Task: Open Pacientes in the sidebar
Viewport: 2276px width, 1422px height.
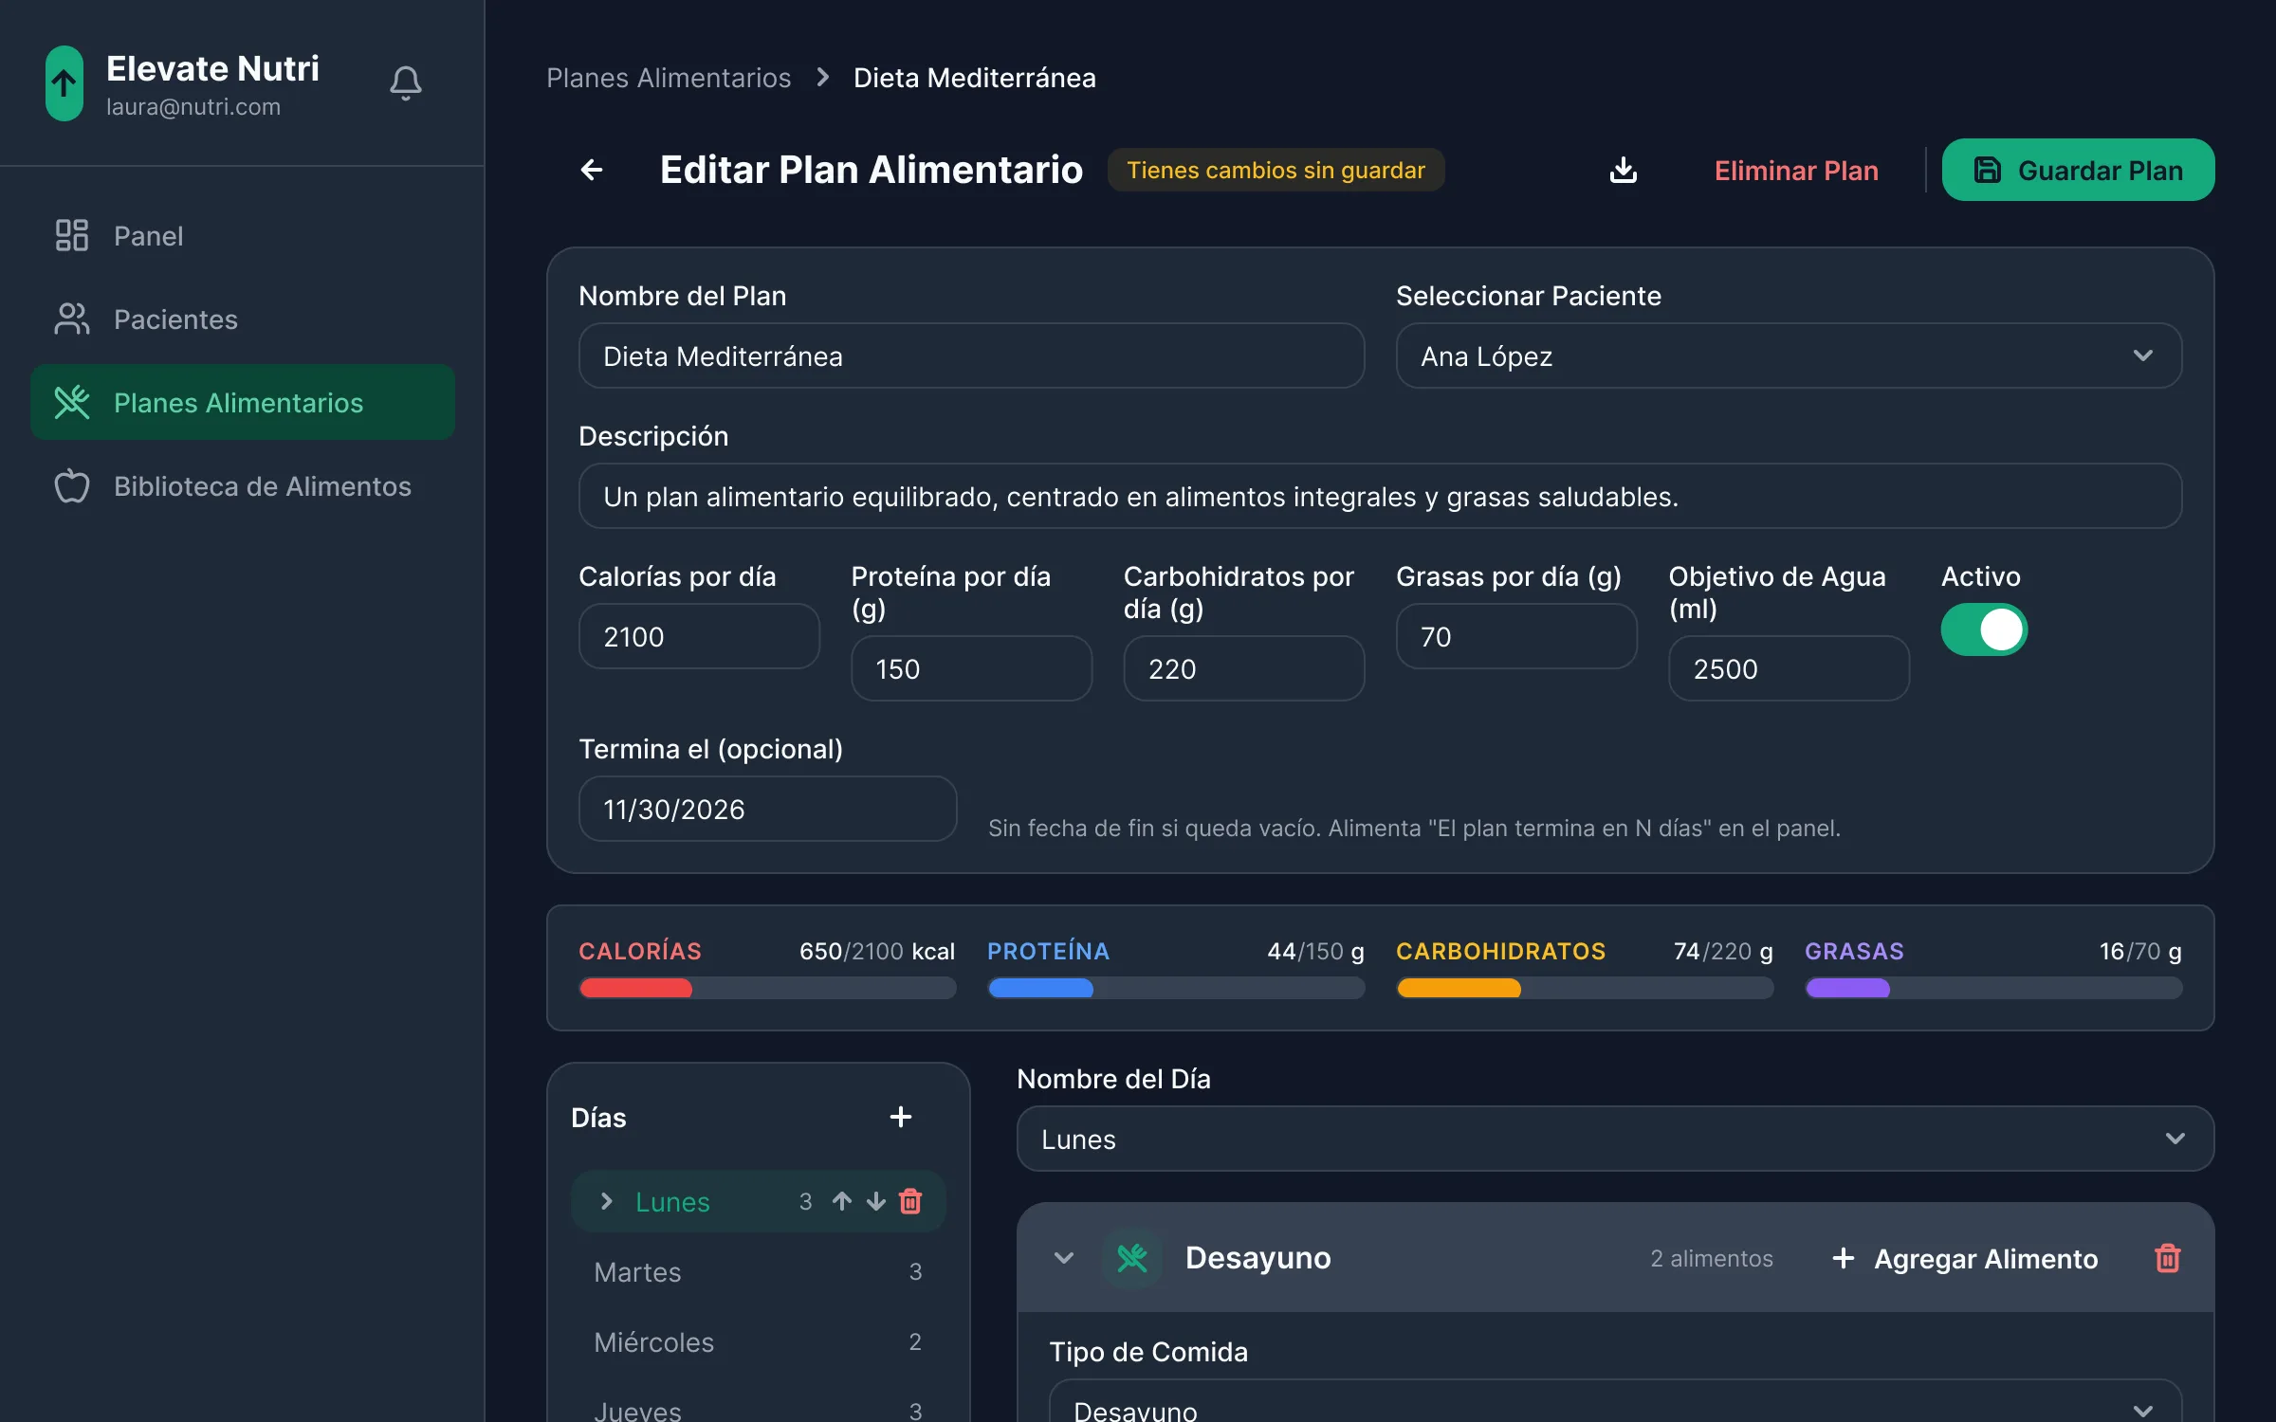Action: tap(243, 319)
